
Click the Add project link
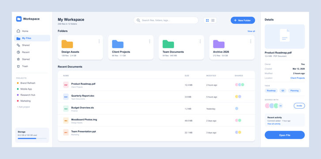(23, 107)
